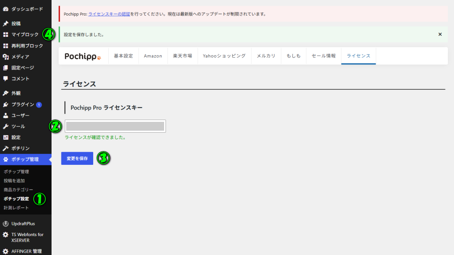Switch to the 楽天市場 tab
The width and height of the screenshot is (454, 255).
click(183, 56)
